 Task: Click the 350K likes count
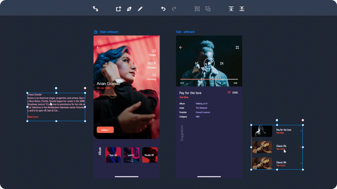[235, 93]
